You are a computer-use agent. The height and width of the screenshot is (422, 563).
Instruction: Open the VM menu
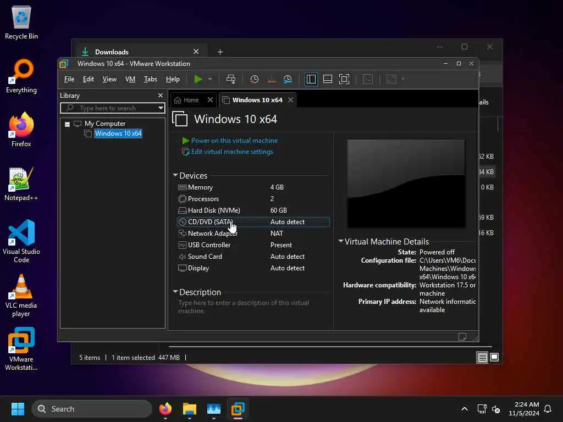tap(130, 79)
